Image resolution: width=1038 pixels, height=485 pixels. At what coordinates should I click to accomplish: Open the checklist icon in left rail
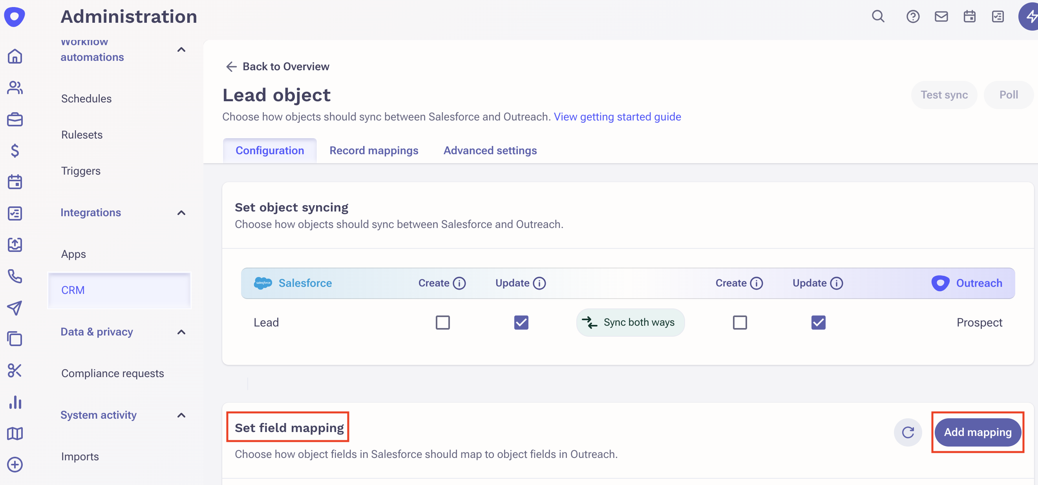pos(15,213)
